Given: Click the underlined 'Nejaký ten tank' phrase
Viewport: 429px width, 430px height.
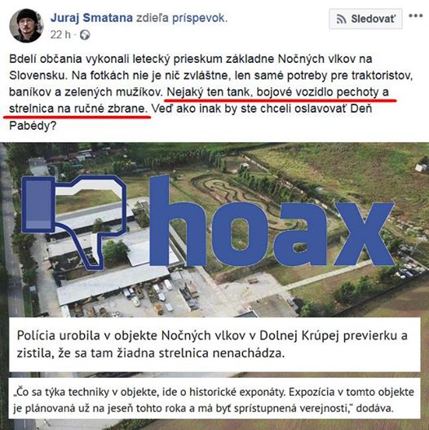Looking at the screenshot, I should click(x=208, y=92).
